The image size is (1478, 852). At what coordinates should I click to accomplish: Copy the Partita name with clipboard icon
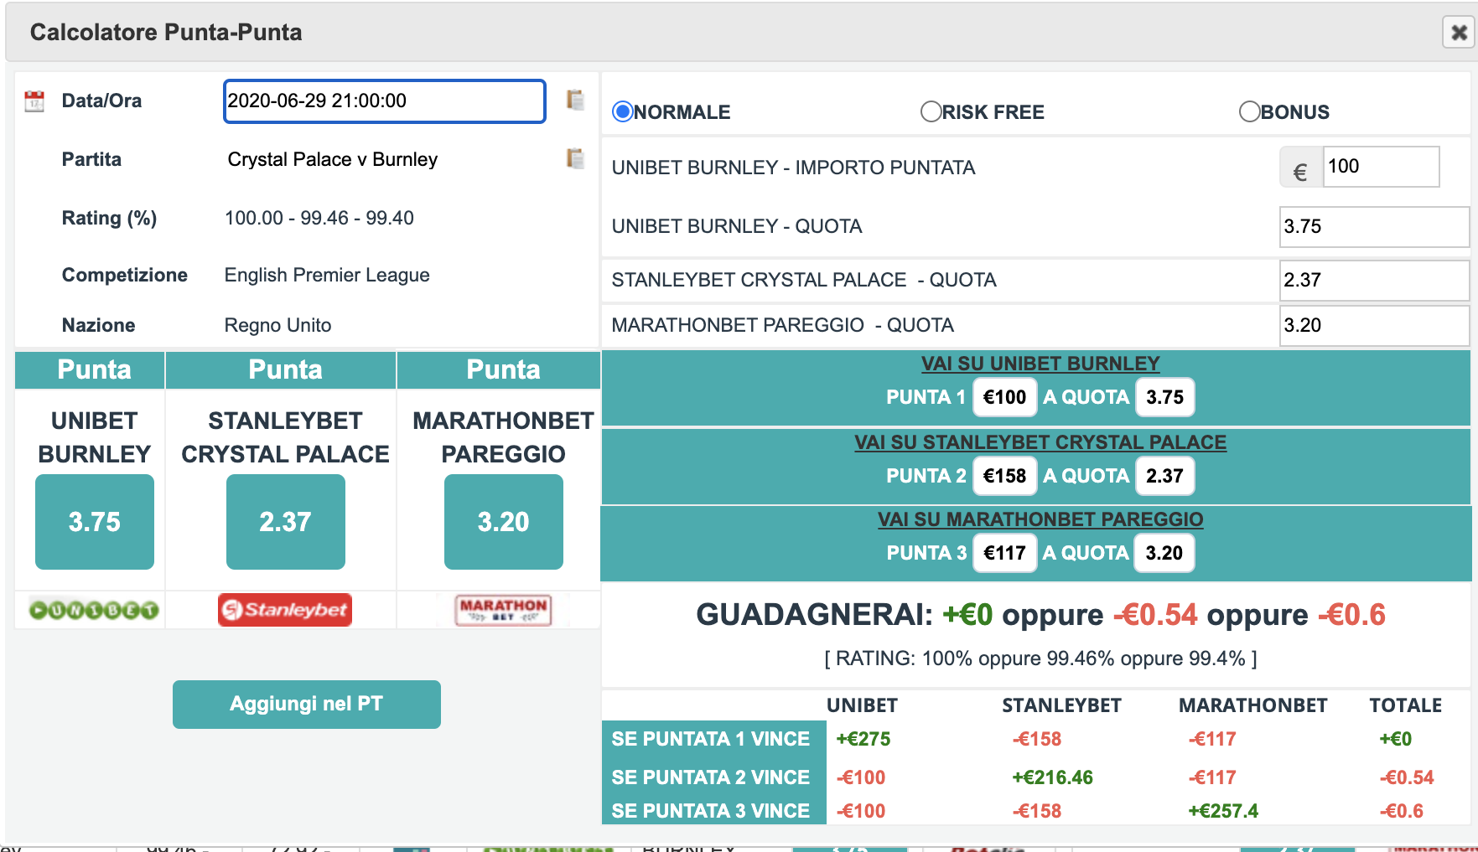[575, 158]
